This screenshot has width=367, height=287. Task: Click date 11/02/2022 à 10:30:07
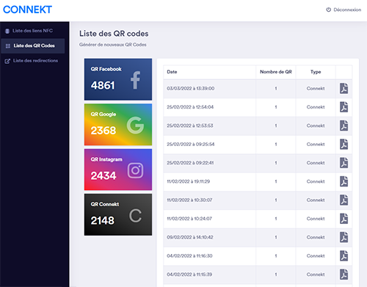[189, 200]
